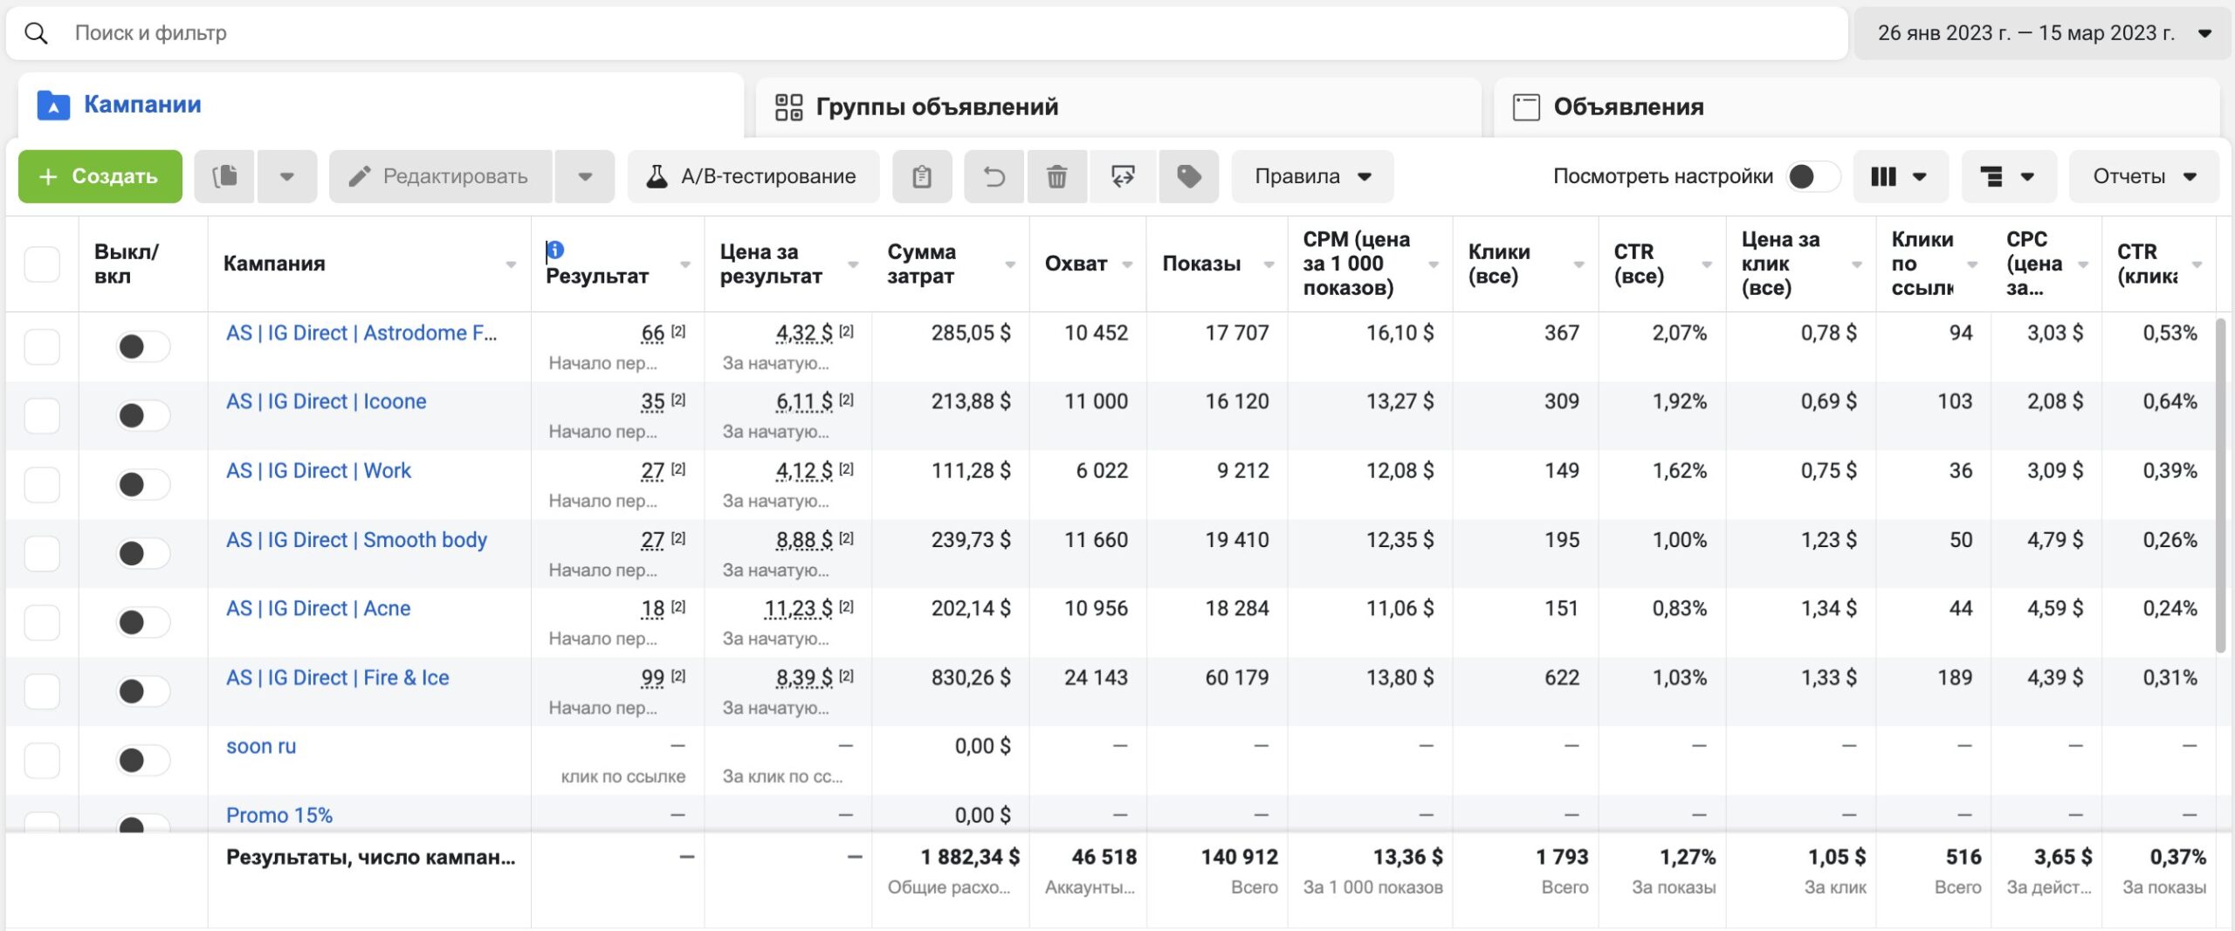The image size is (2235, 931).
Task: Click the trash delete icon
Action: pyautogui.click(x=1056, y=176)
